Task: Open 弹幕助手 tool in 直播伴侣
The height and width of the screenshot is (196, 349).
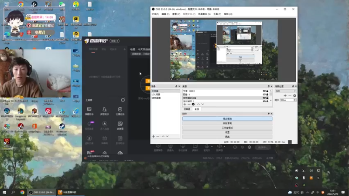Action: coord(89,111)
